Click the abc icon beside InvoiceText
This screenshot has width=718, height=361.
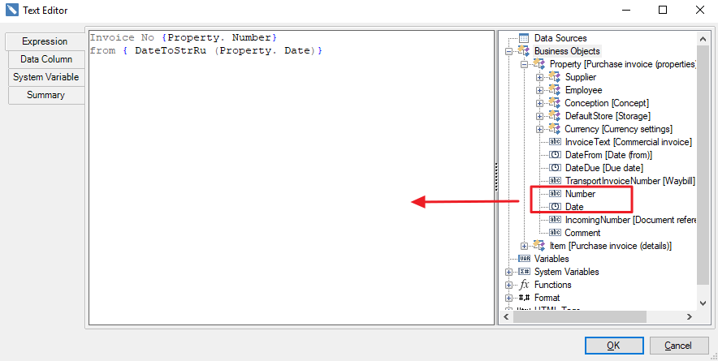(x=555, y=142)
